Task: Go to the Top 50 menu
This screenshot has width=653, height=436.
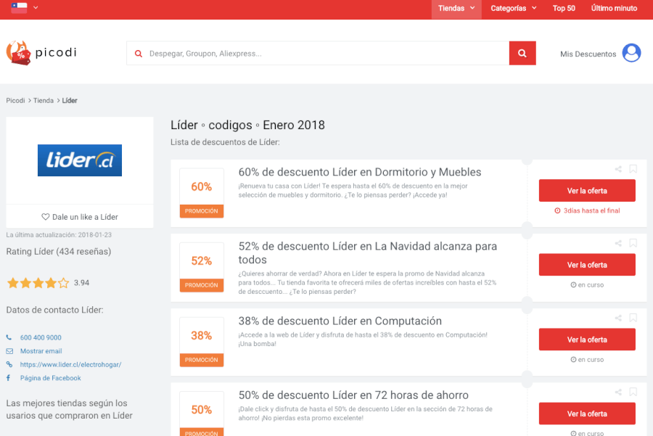Action: [x=564, y=8]
